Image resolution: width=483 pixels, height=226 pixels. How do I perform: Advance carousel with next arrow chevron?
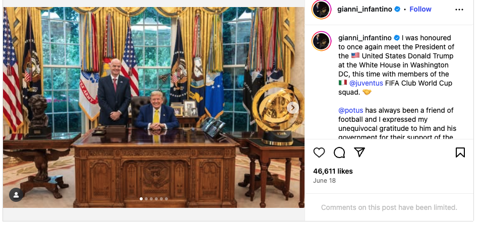(293, 108)
